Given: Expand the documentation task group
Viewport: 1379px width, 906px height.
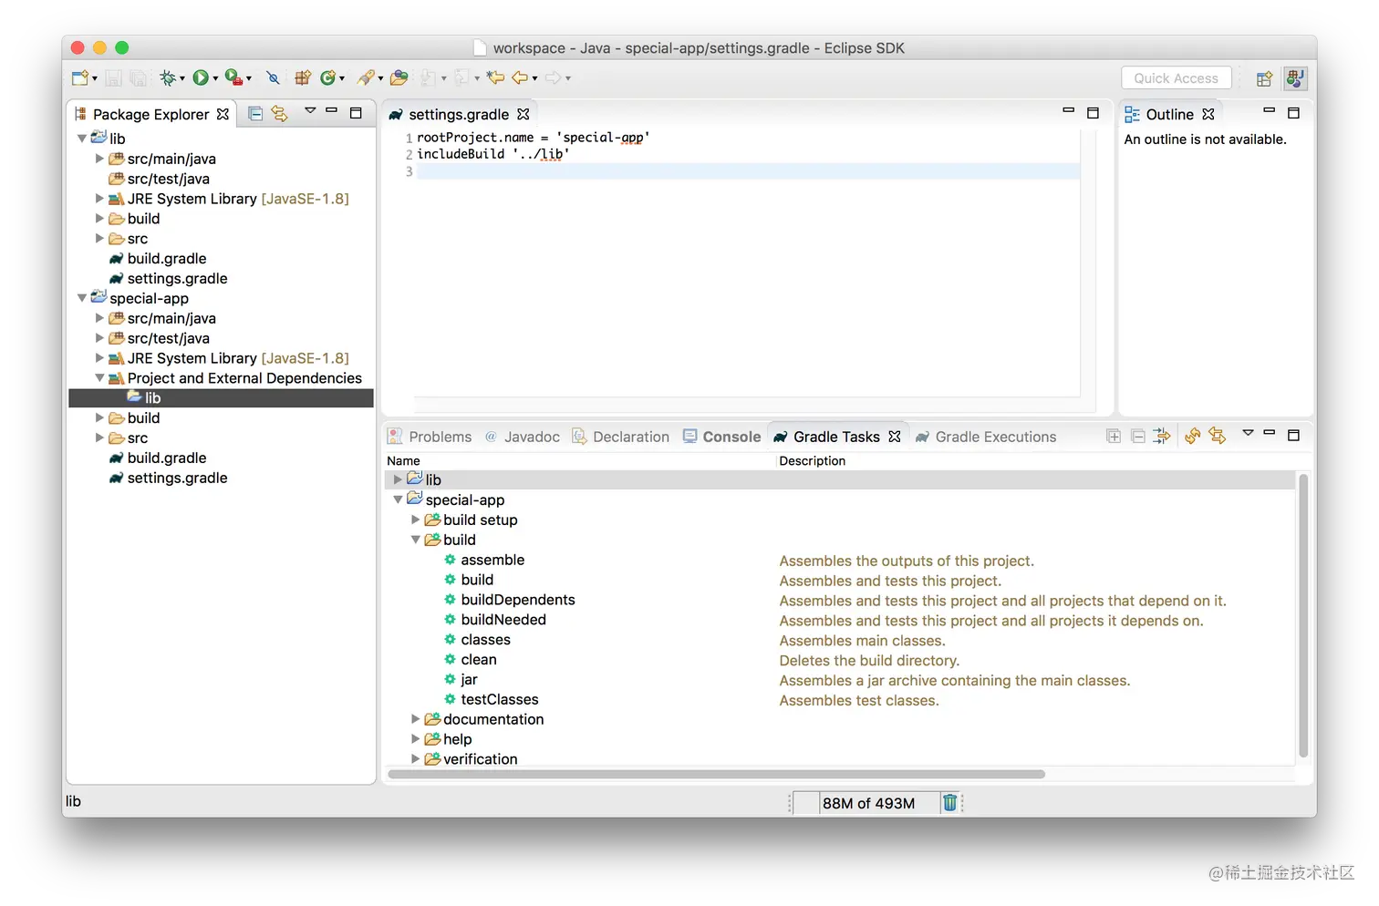Looking at the screenshot, I should tap(416, 719).
